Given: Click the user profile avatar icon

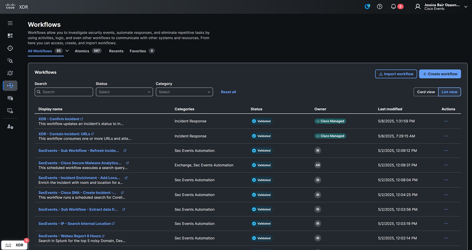Looking at the screenshot, I should coord(418,7).
